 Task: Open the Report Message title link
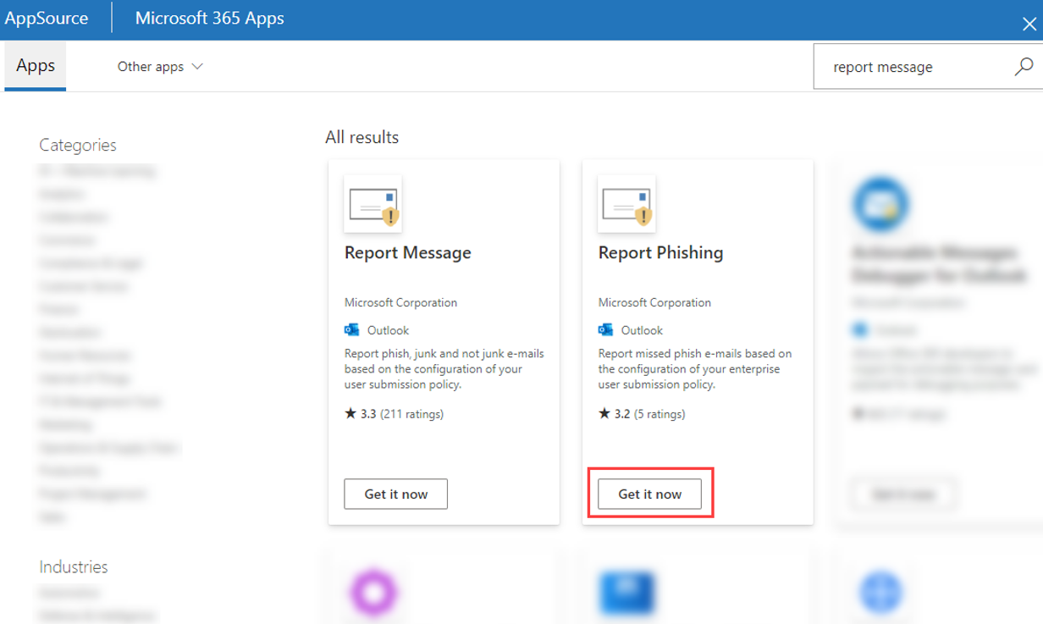[408, 252]
